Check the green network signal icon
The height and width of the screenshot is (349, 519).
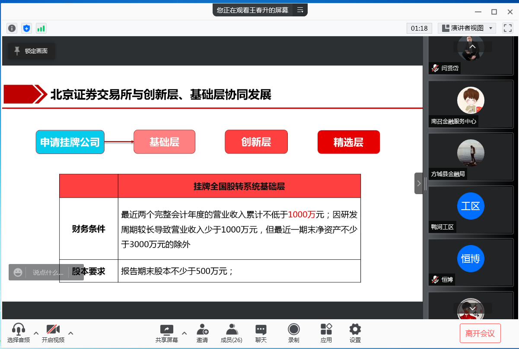(x=41, y=28)
